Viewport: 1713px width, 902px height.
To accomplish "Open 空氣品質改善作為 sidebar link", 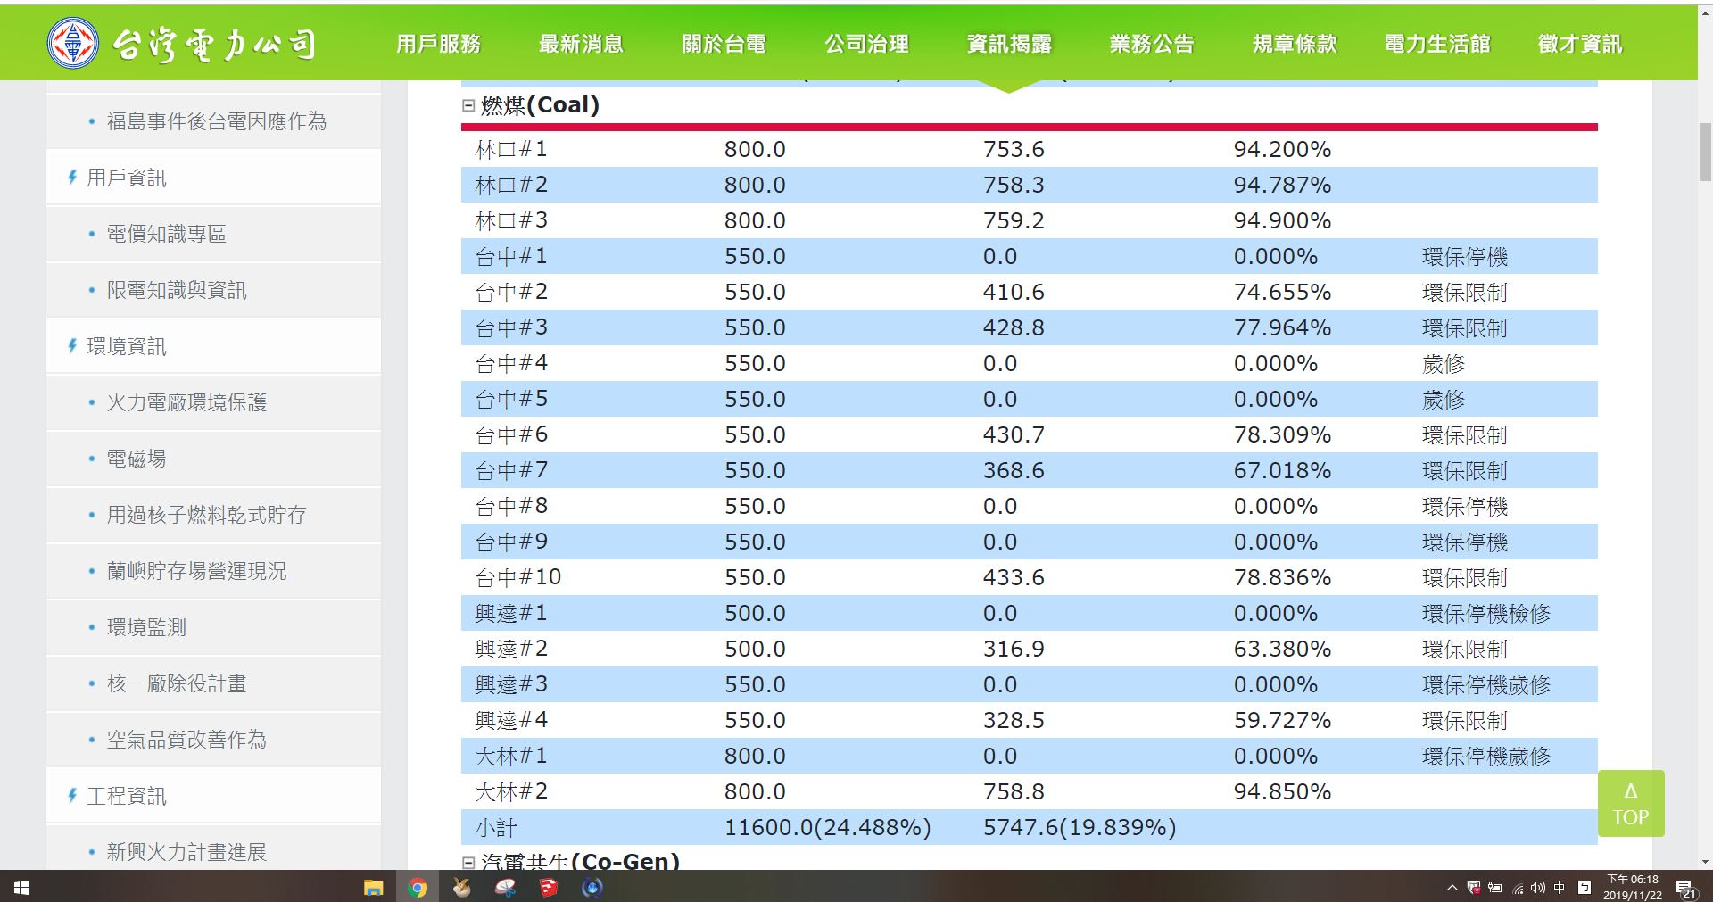I will (186, 740).
